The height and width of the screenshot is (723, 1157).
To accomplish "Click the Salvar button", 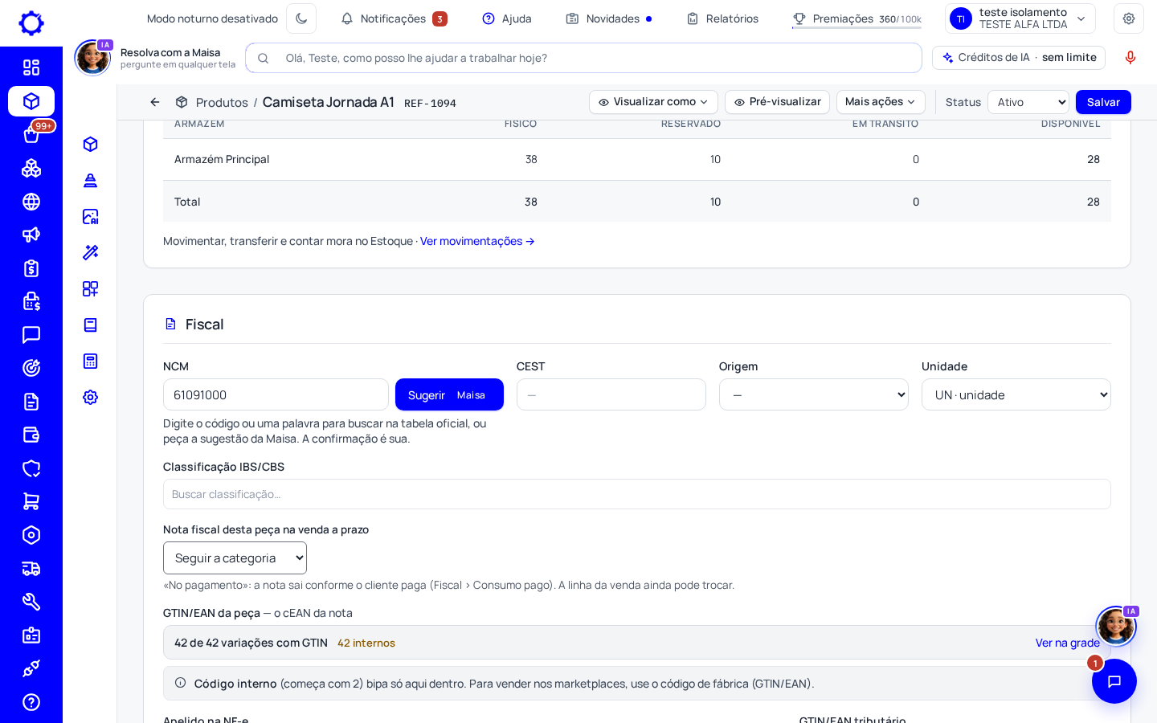I will 1103,102.
